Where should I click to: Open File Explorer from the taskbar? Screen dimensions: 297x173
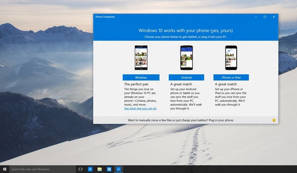click(99, 169)
